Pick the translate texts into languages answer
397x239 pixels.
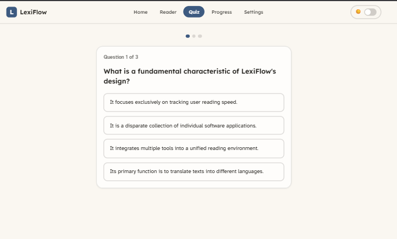point(194,172)
